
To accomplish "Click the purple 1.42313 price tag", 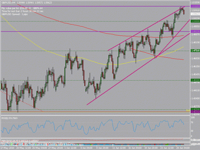I will [195, 112].
